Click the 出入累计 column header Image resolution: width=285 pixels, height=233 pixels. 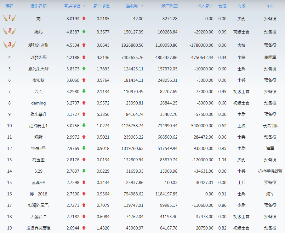click(205, 6)
